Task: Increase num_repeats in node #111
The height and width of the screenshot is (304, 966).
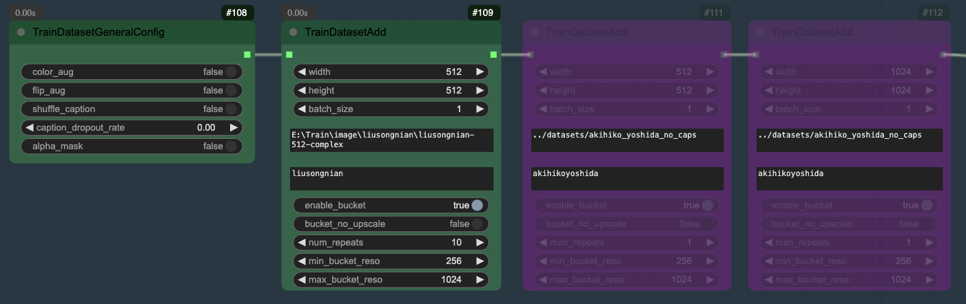Action: coord(710,242)
